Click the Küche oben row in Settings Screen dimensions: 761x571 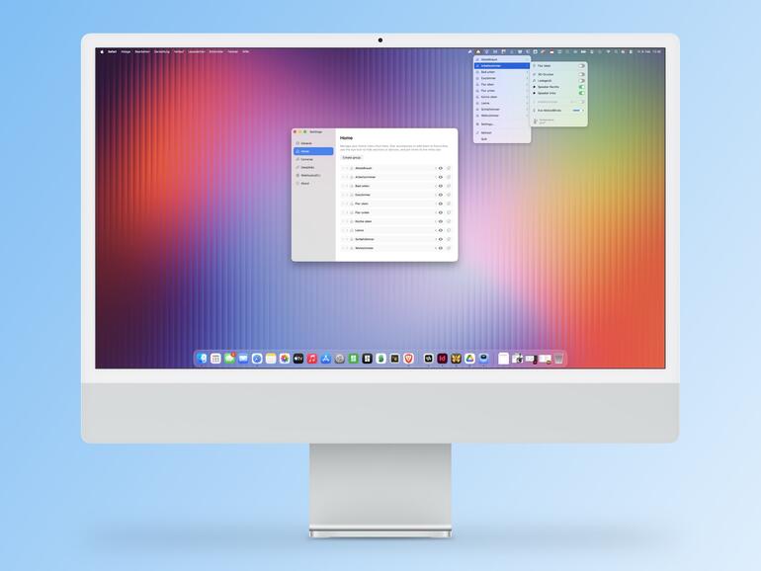[x=396, y=221]
